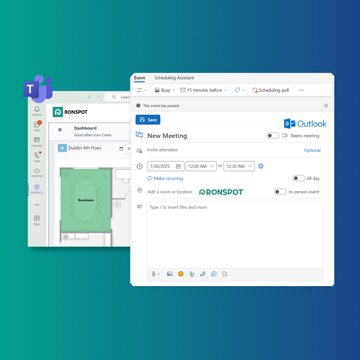
Task: Dismiss the This event has passed notice
Action: click(x=326, y=105)
